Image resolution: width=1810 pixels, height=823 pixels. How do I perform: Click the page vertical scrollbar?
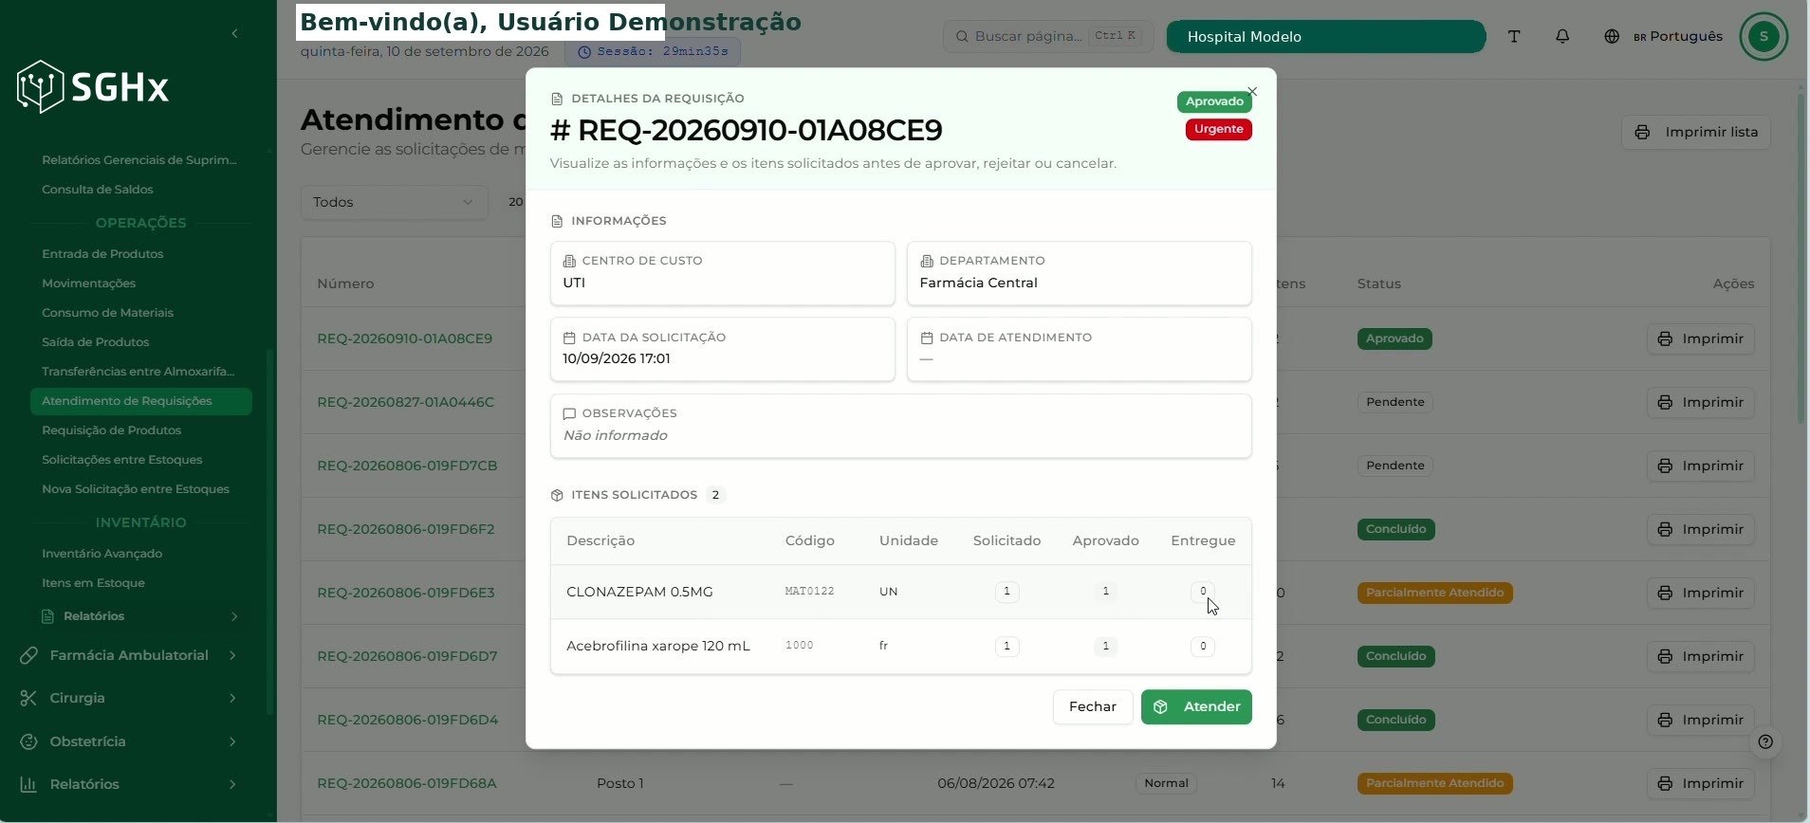tap(1801, 258)
